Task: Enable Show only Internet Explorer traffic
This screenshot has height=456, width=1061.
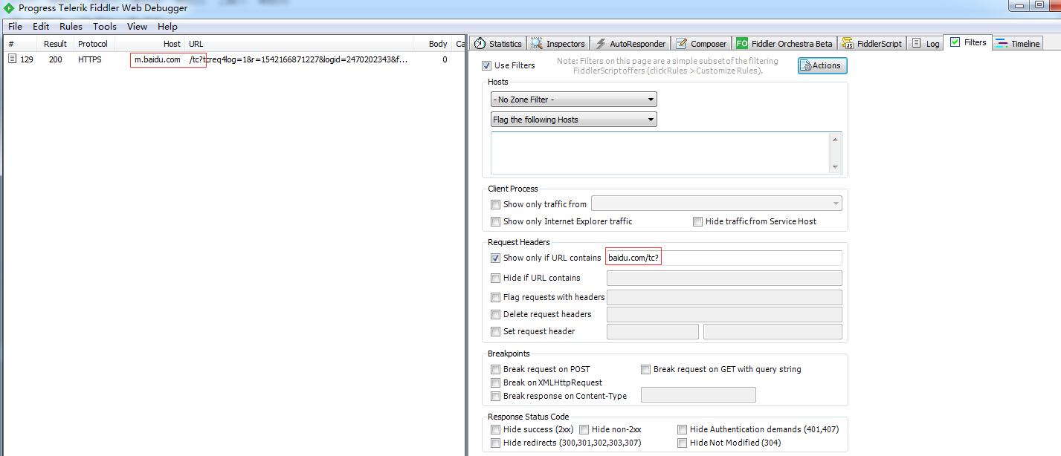Action: pyautogui.click(x=495, y=221)
